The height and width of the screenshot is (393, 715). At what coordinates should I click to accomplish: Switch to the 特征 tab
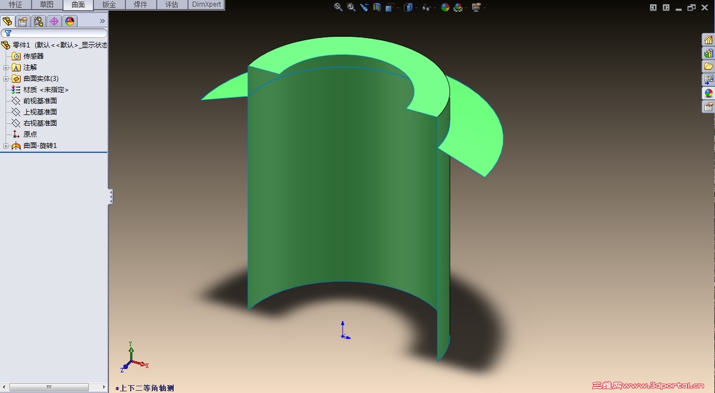16,5
